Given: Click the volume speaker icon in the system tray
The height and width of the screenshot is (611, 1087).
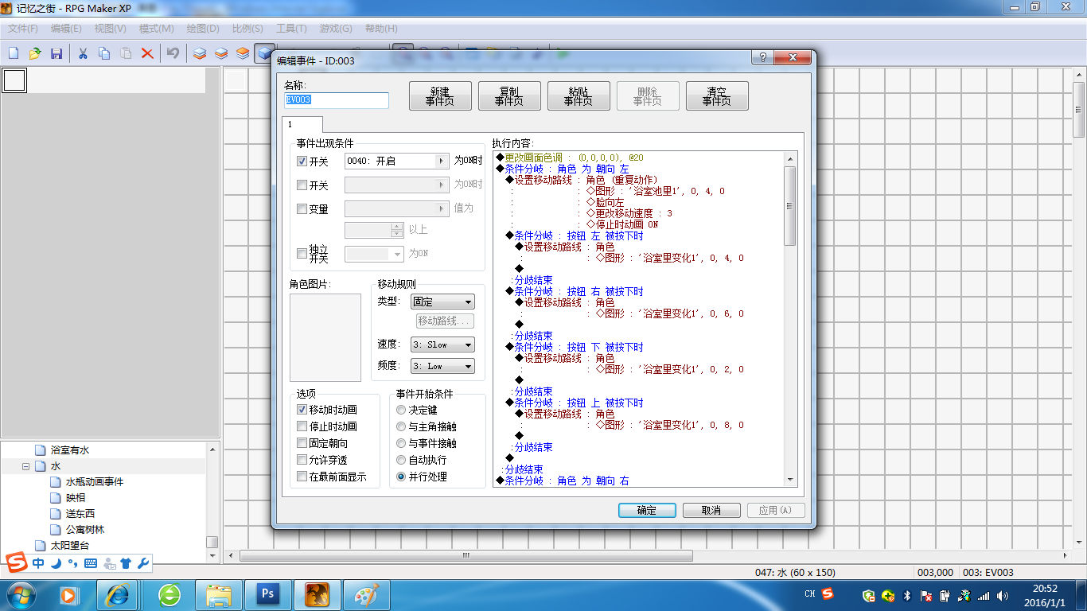Looking at the screenshot, I should point(1001,595).
